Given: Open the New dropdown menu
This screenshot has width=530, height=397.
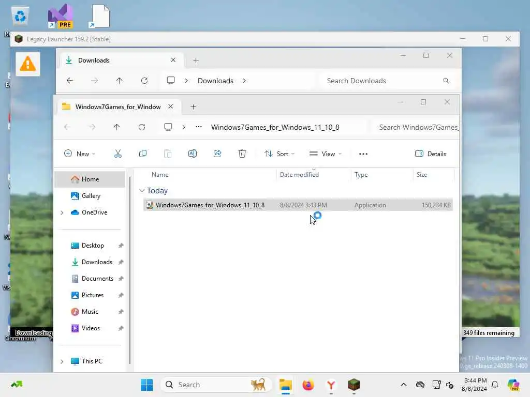Looking at the screenshot, I should [x=80, y=154].
